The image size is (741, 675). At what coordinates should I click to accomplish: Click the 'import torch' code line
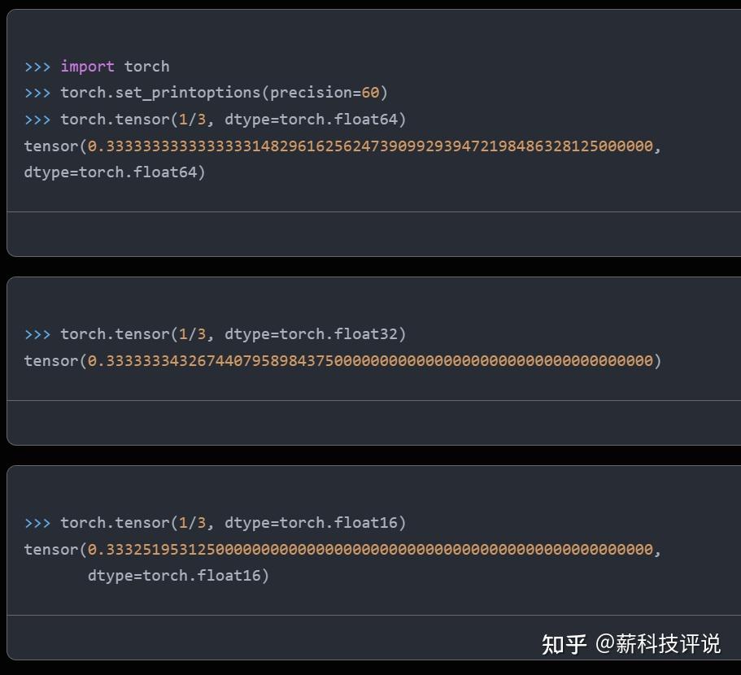click(x=115, y=67)
